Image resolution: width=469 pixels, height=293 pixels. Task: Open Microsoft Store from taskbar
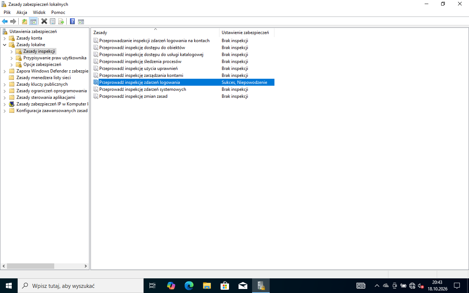tap(225, 286)
